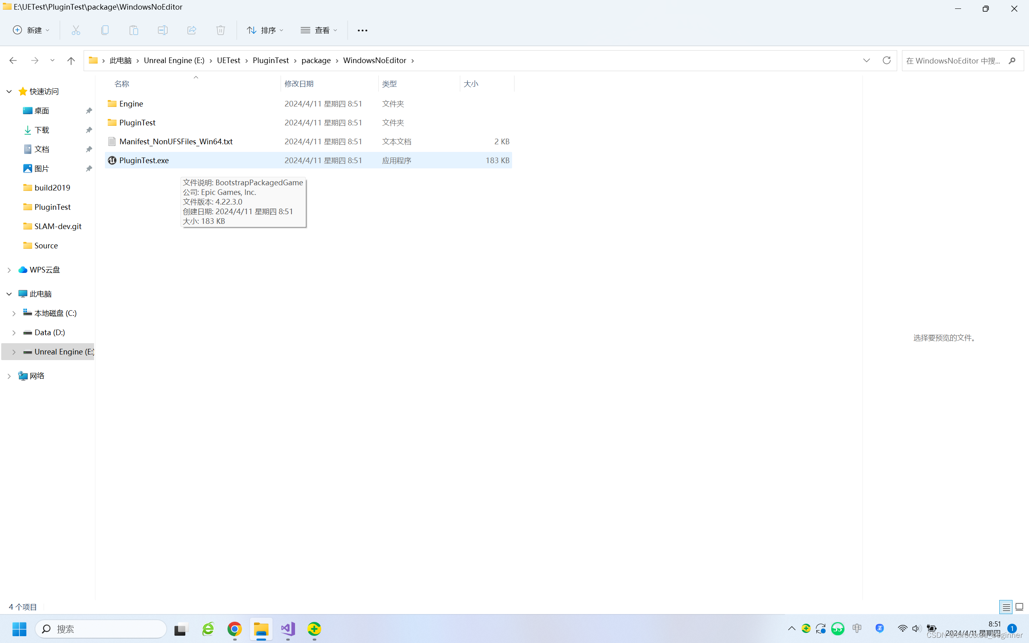Click the Delete trash icon
The width and height of the screenshot is (1029, 643).
[221, 30]
